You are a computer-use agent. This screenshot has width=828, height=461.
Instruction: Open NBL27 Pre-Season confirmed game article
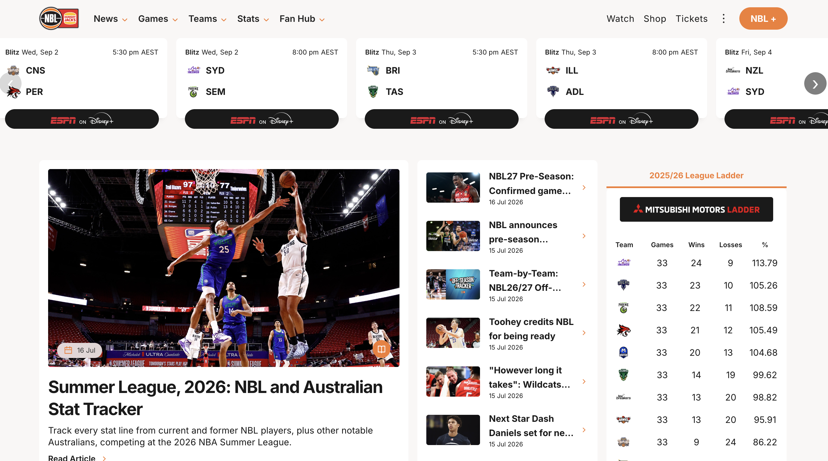pos(531,183)
